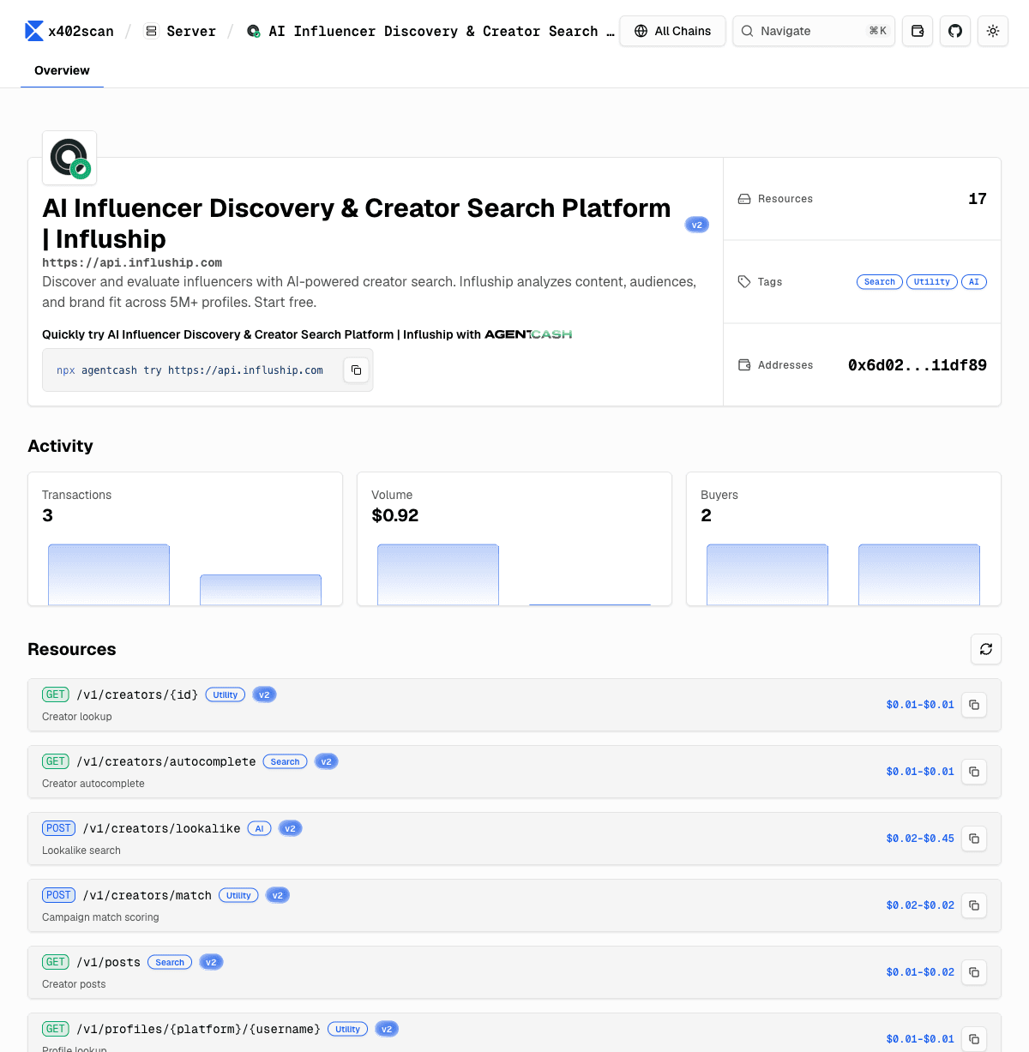Viewport: 1029px width, 1052px height.
Task: Click price $0.01-$0.02 on /v1/posts
Action: [x=920, y=972]
